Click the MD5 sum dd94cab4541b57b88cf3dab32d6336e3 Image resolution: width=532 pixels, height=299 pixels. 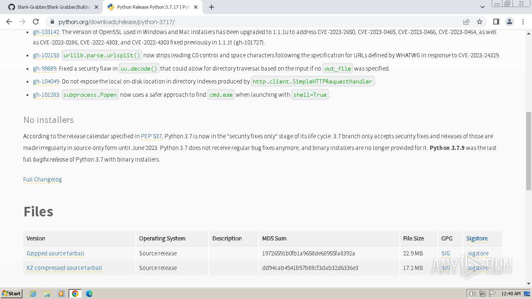310,268
